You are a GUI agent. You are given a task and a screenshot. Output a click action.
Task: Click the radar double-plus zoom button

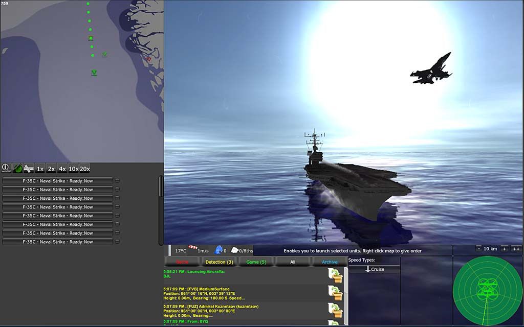click(x=516, y=249)
